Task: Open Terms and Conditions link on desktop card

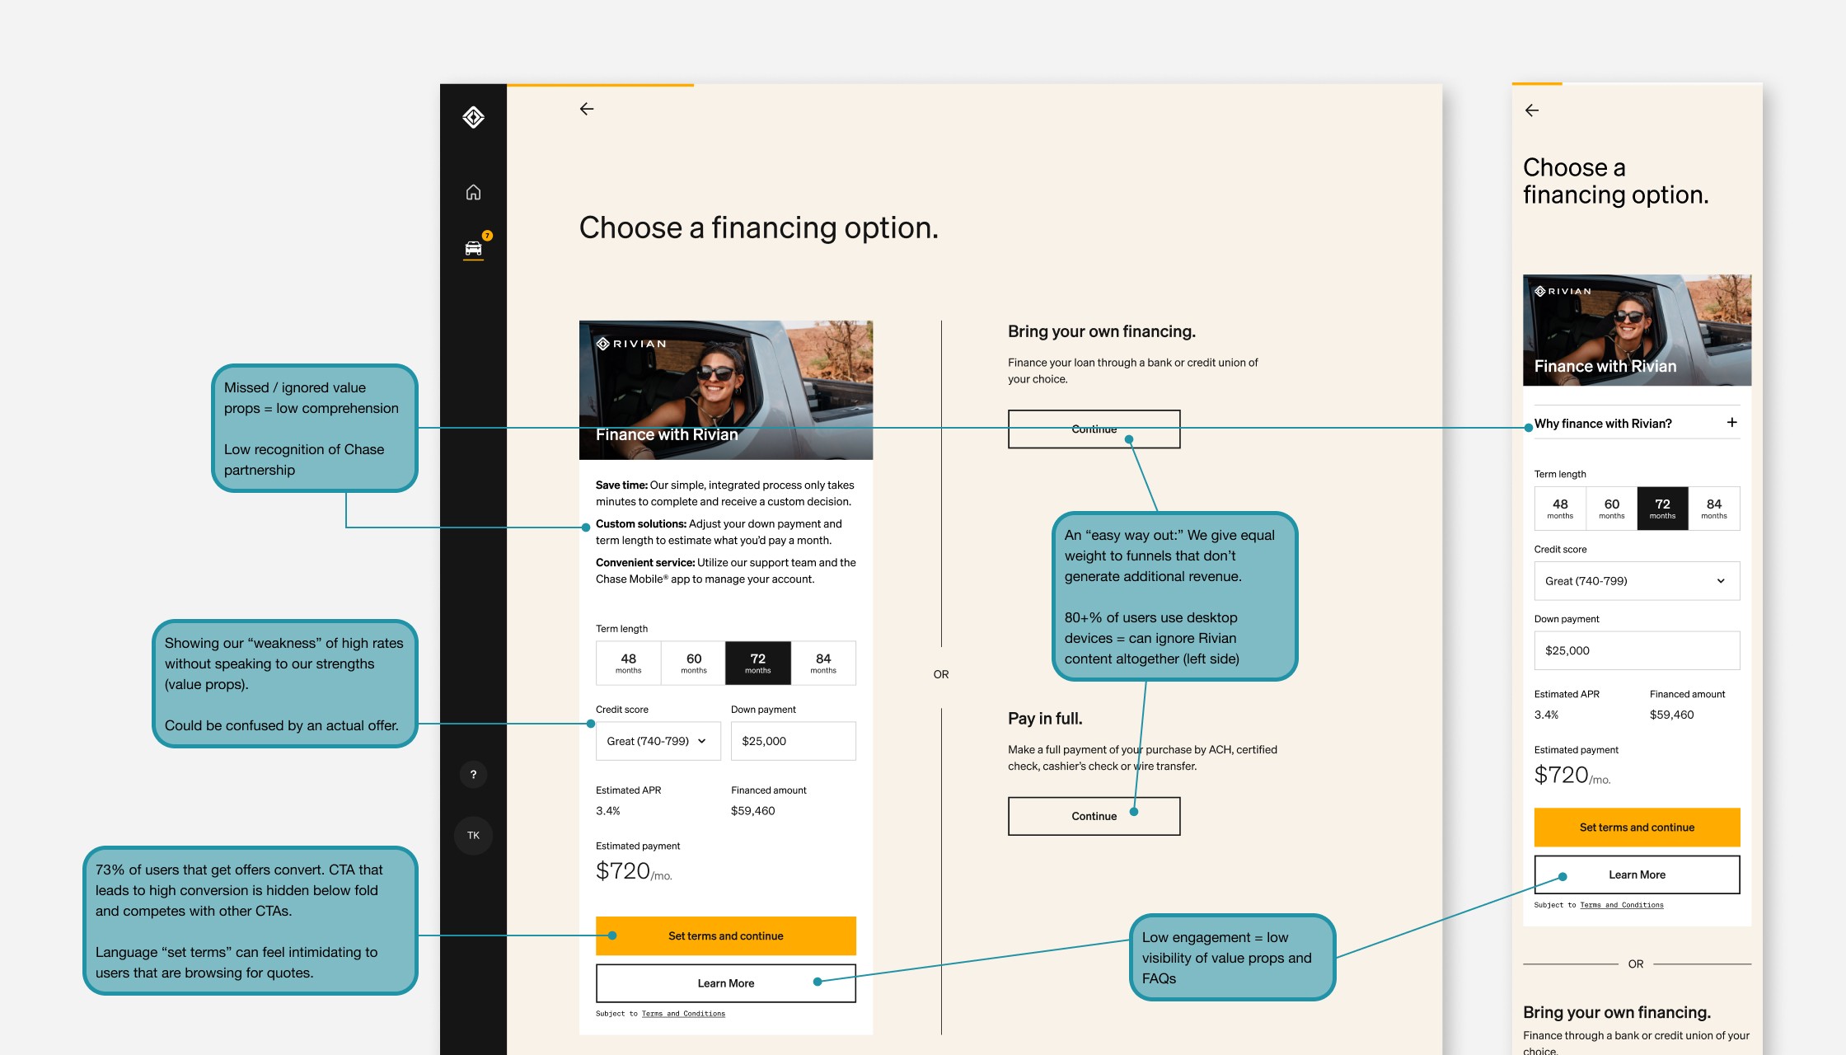Action: click(683, 1014)
